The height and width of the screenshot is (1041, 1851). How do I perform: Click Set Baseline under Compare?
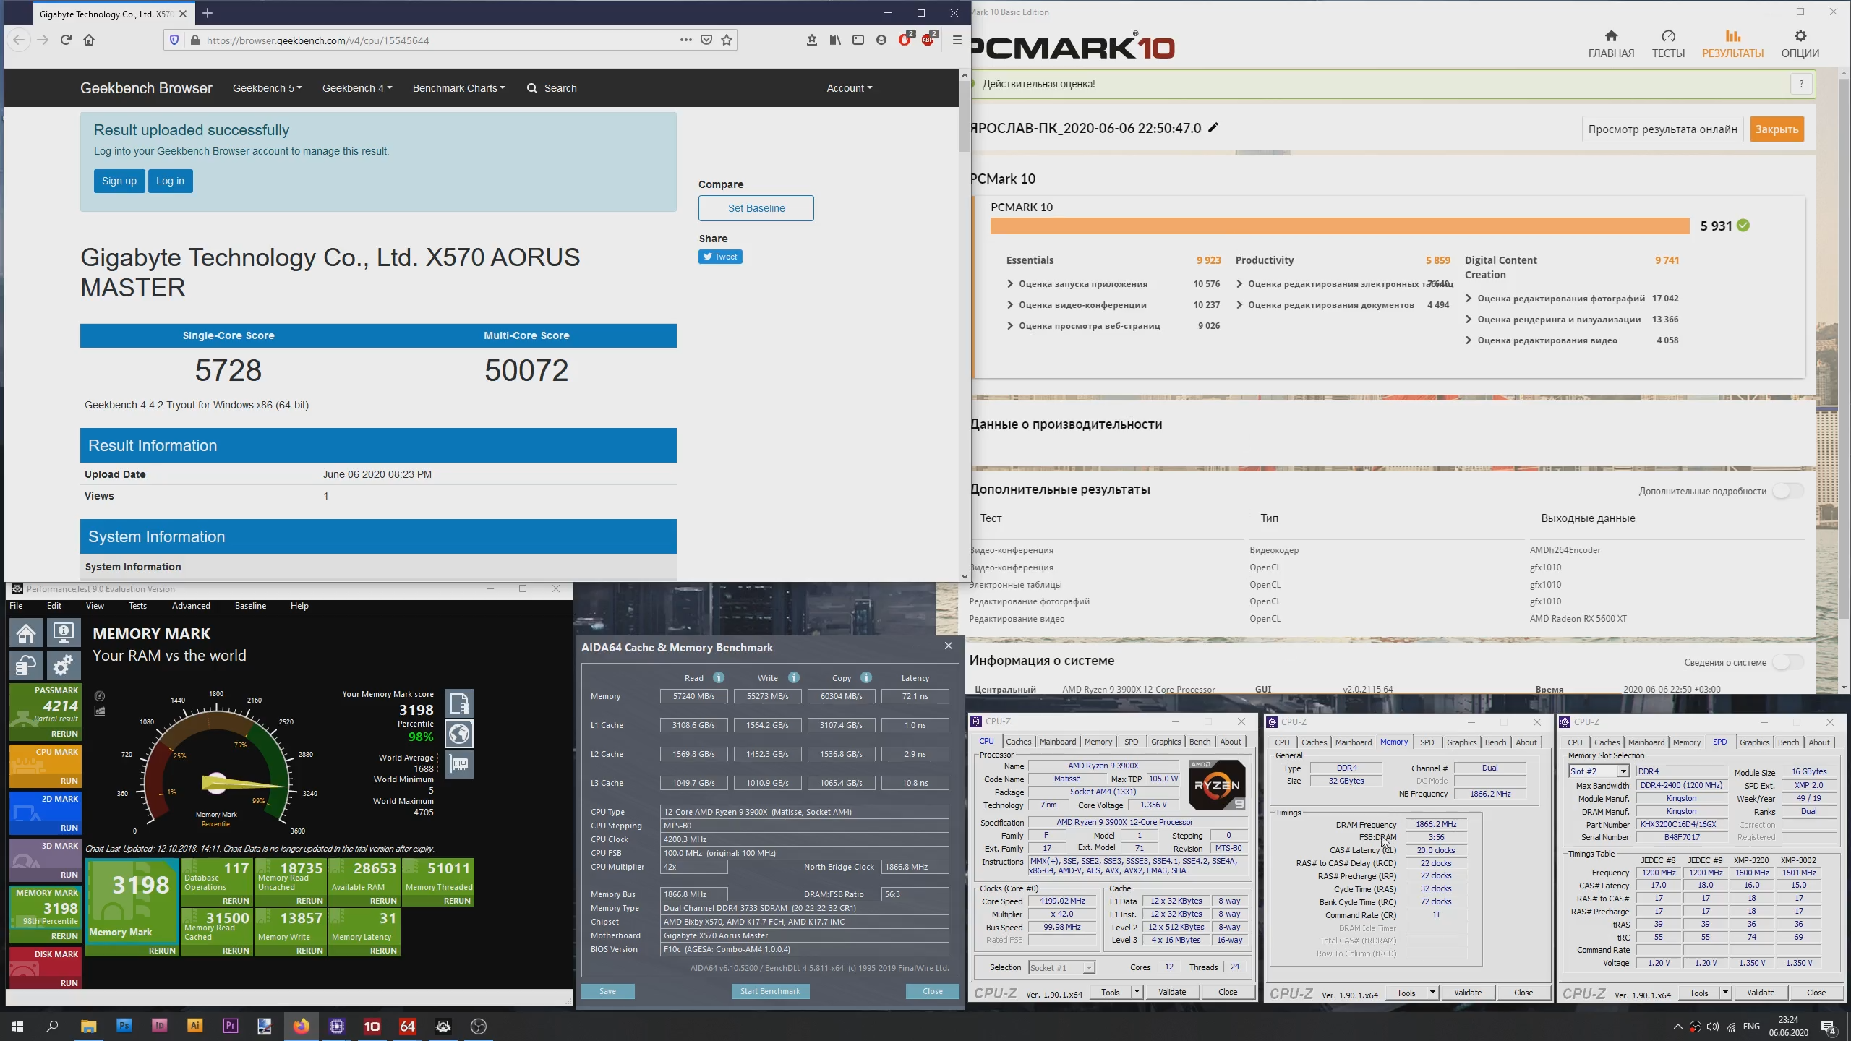(x=756, y=208)
